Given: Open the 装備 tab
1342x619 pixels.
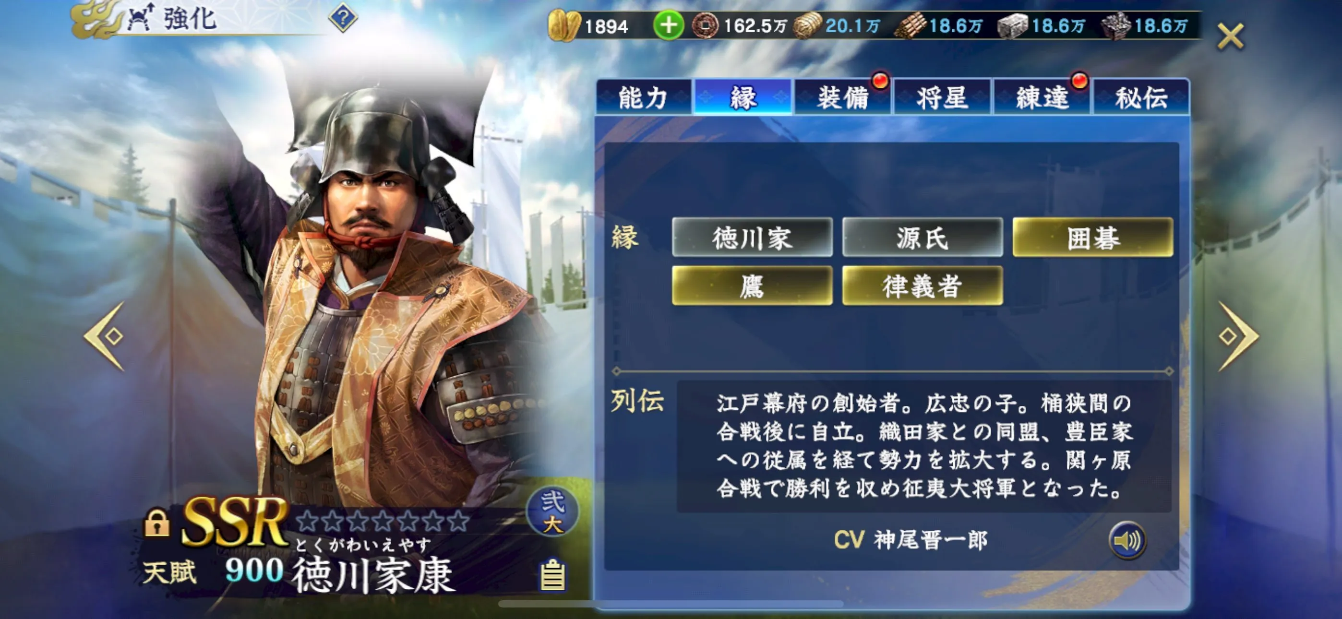Looking at the screenshot, I should click(x=843, y=97).
